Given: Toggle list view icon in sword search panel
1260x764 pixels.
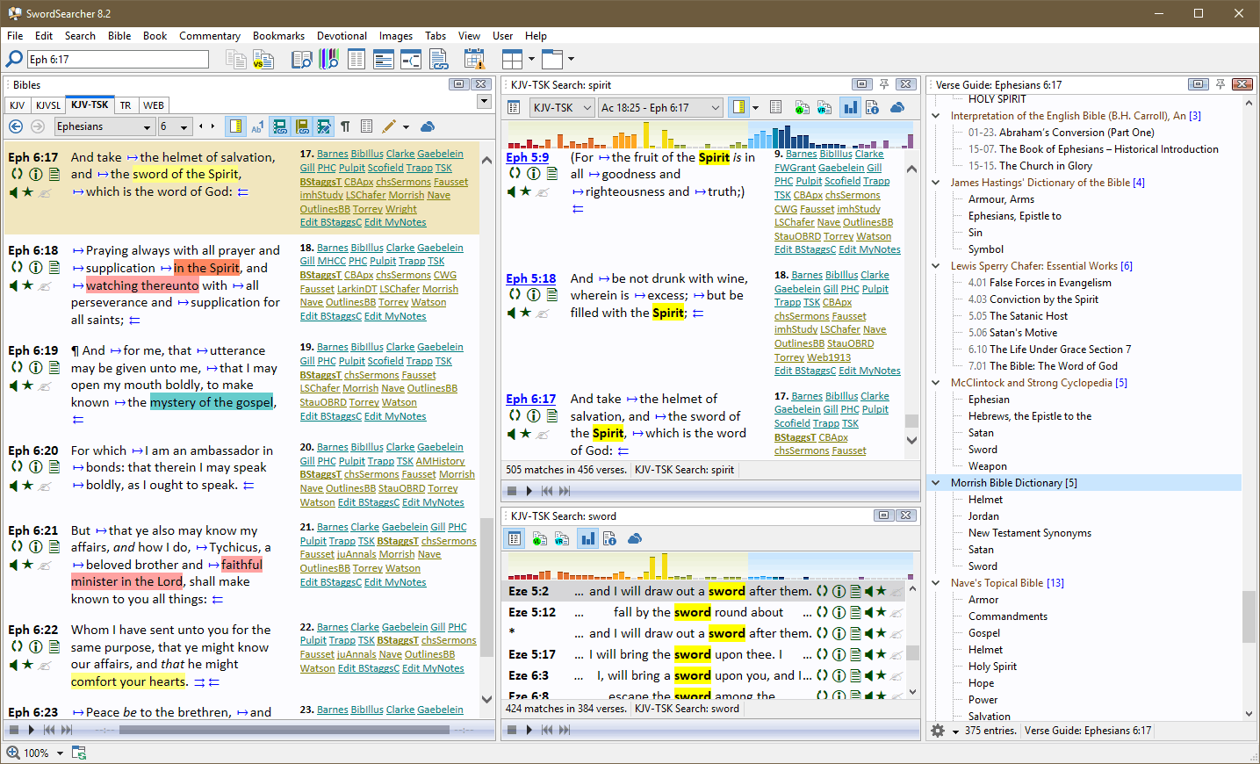Looking at the screenshot, I should click(x=515, y=538).
